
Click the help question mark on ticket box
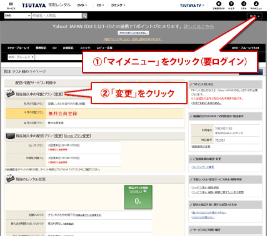(145, 191)
